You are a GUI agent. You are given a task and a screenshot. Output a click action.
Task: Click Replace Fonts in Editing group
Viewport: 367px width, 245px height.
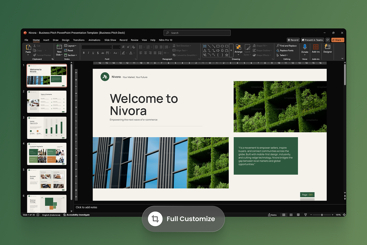click(x=285, y=51)
